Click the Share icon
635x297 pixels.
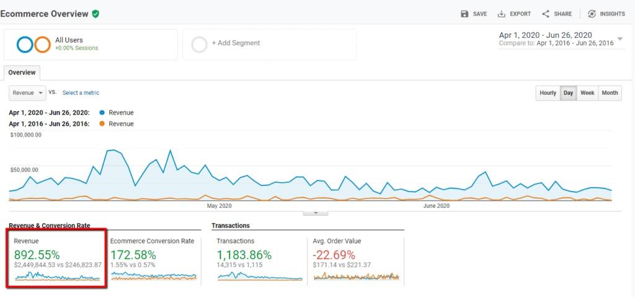click(x=546, y=14)
